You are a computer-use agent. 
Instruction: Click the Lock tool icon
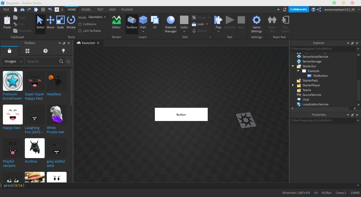pyautogui.click(x=194, y=24)
